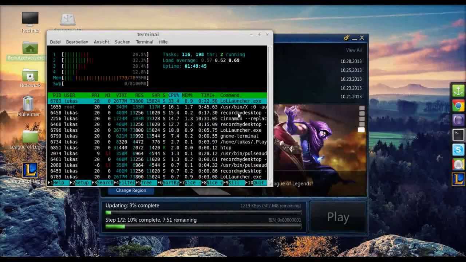This screenshot has width=466, height=262.
Task: Open Skype from the dock
Action: [458, 150]
